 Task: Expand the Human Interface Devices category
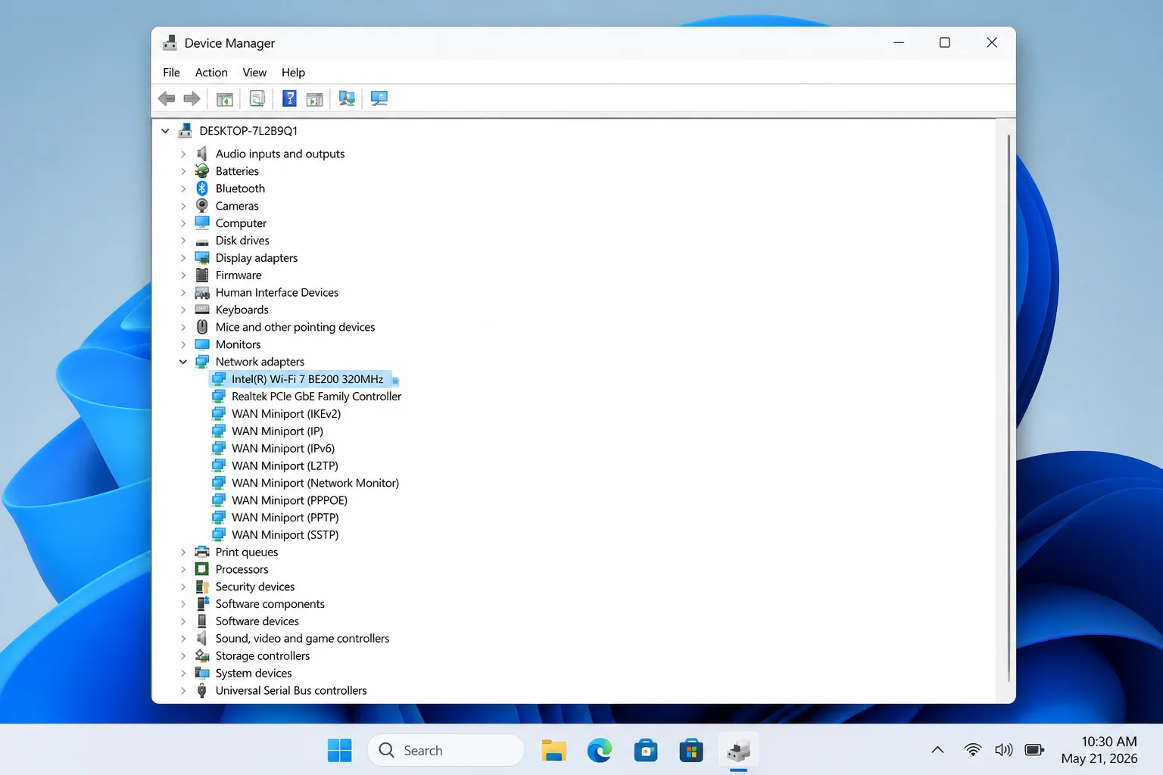pos(183,292)
